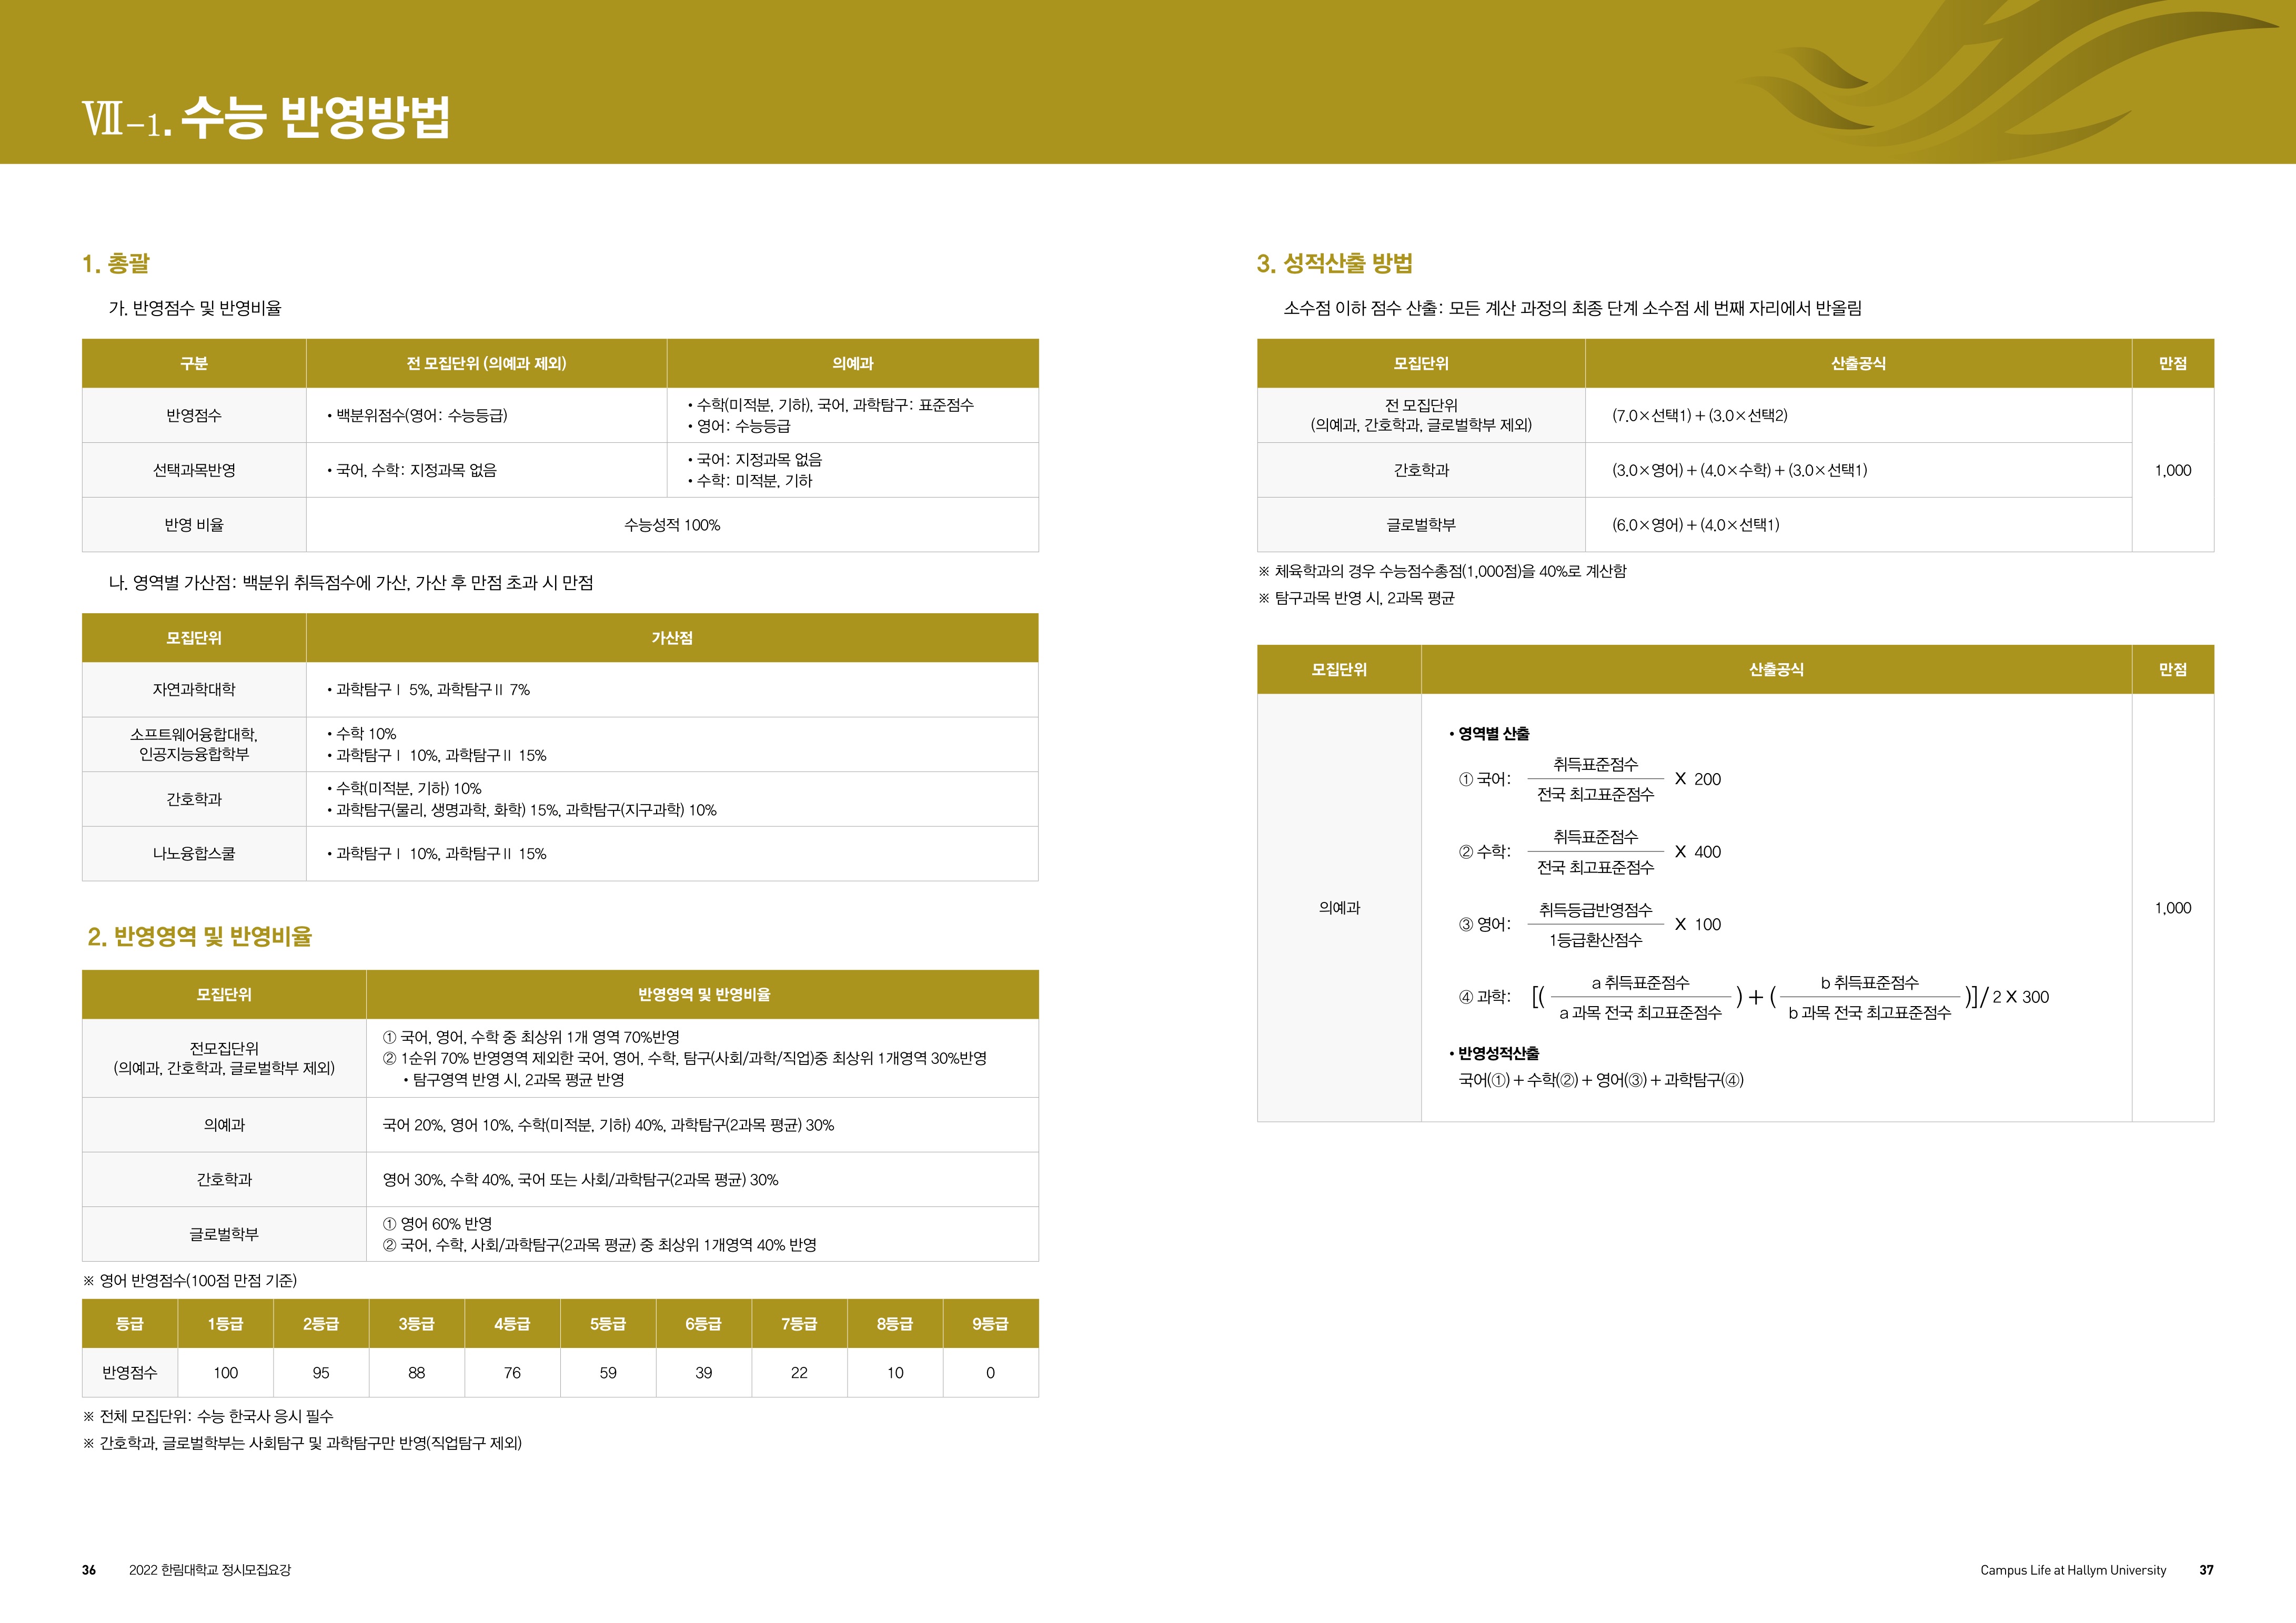
Task: Click the 자연과학대학 row label
Action: 194,689
